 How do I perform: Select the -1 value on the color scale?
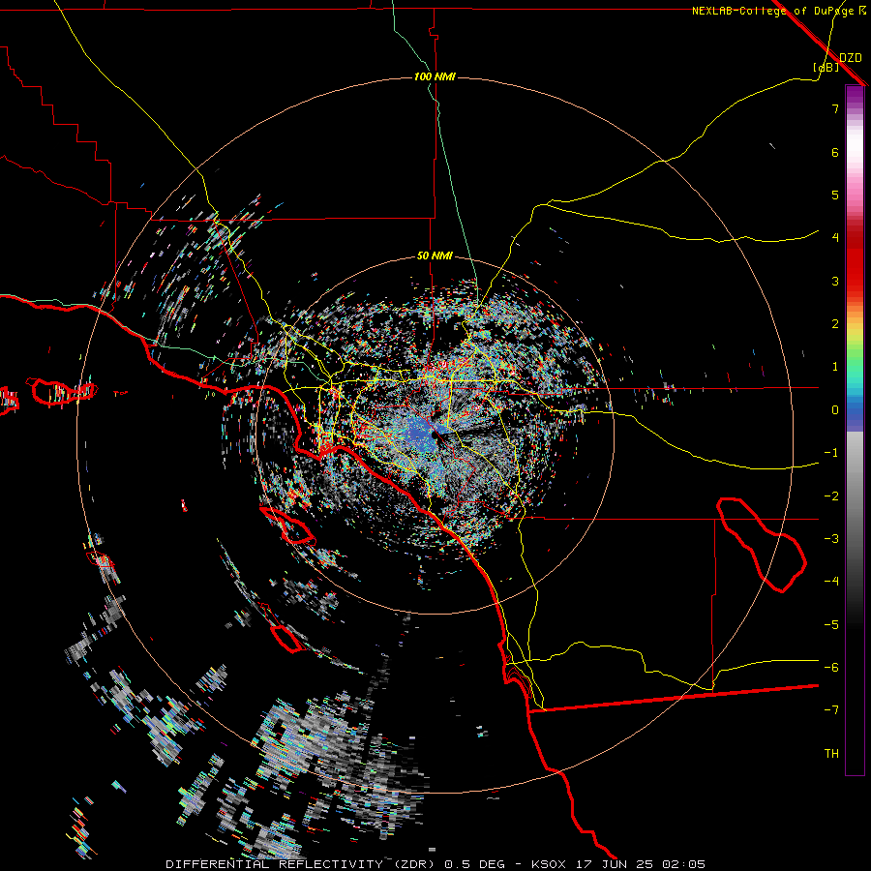831,453
